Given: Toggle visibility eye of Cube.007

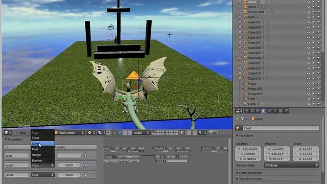Looking at the screenshot, I should pyautogui.click(x=309, y=42).
